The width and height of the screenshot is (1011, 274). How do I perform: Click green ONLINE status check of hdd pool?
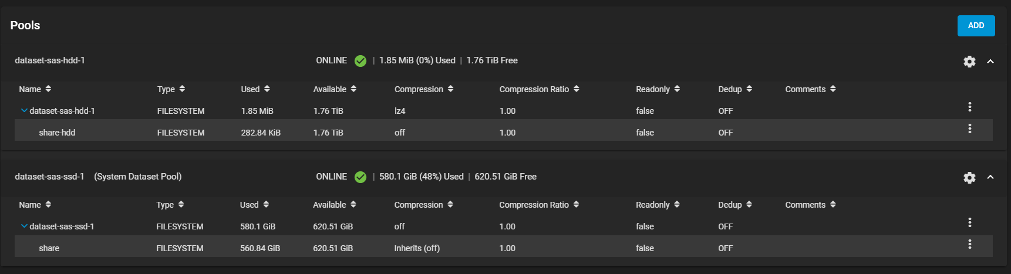(x=360, y=61)
